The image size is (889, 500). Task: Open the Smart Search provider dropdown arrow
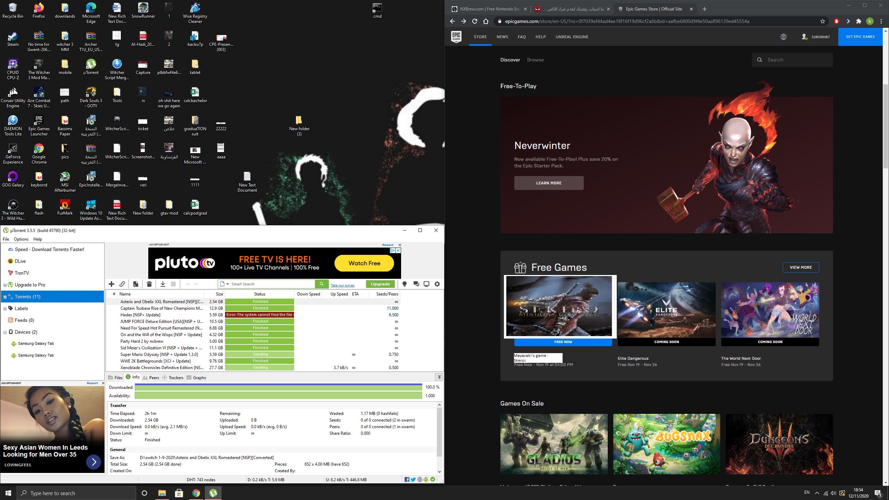pyautogui.click(x=228, y=284)
